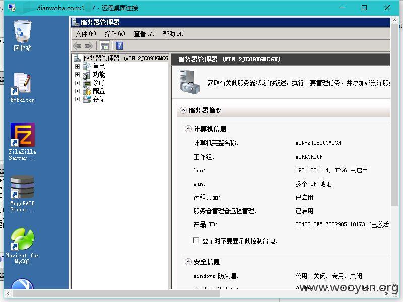Open the EmEditor desktop shortcut
403x302 pixels.
click(22, 87)
